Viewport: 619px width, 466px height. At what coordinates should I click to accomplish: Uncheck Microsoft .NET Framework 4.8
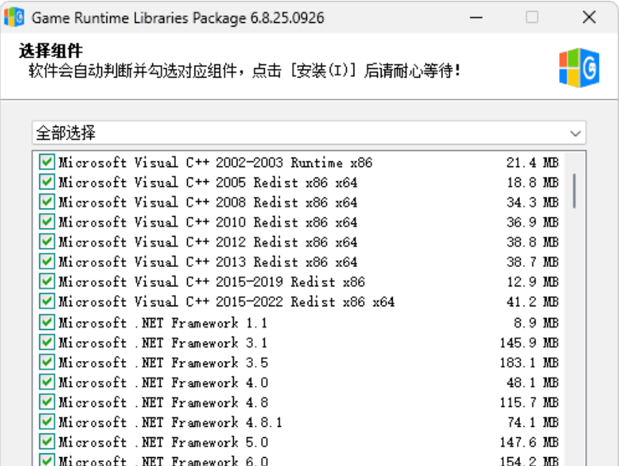point(46,402)
